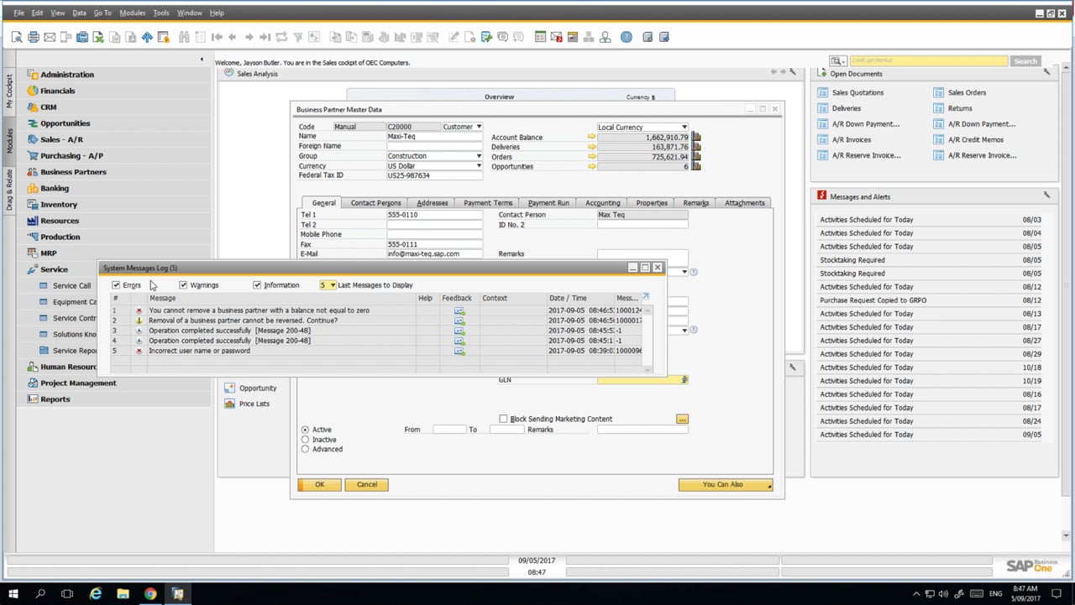Open the Currency US Dollar dropdown
1075x605 pixels.
click(479, 166)
